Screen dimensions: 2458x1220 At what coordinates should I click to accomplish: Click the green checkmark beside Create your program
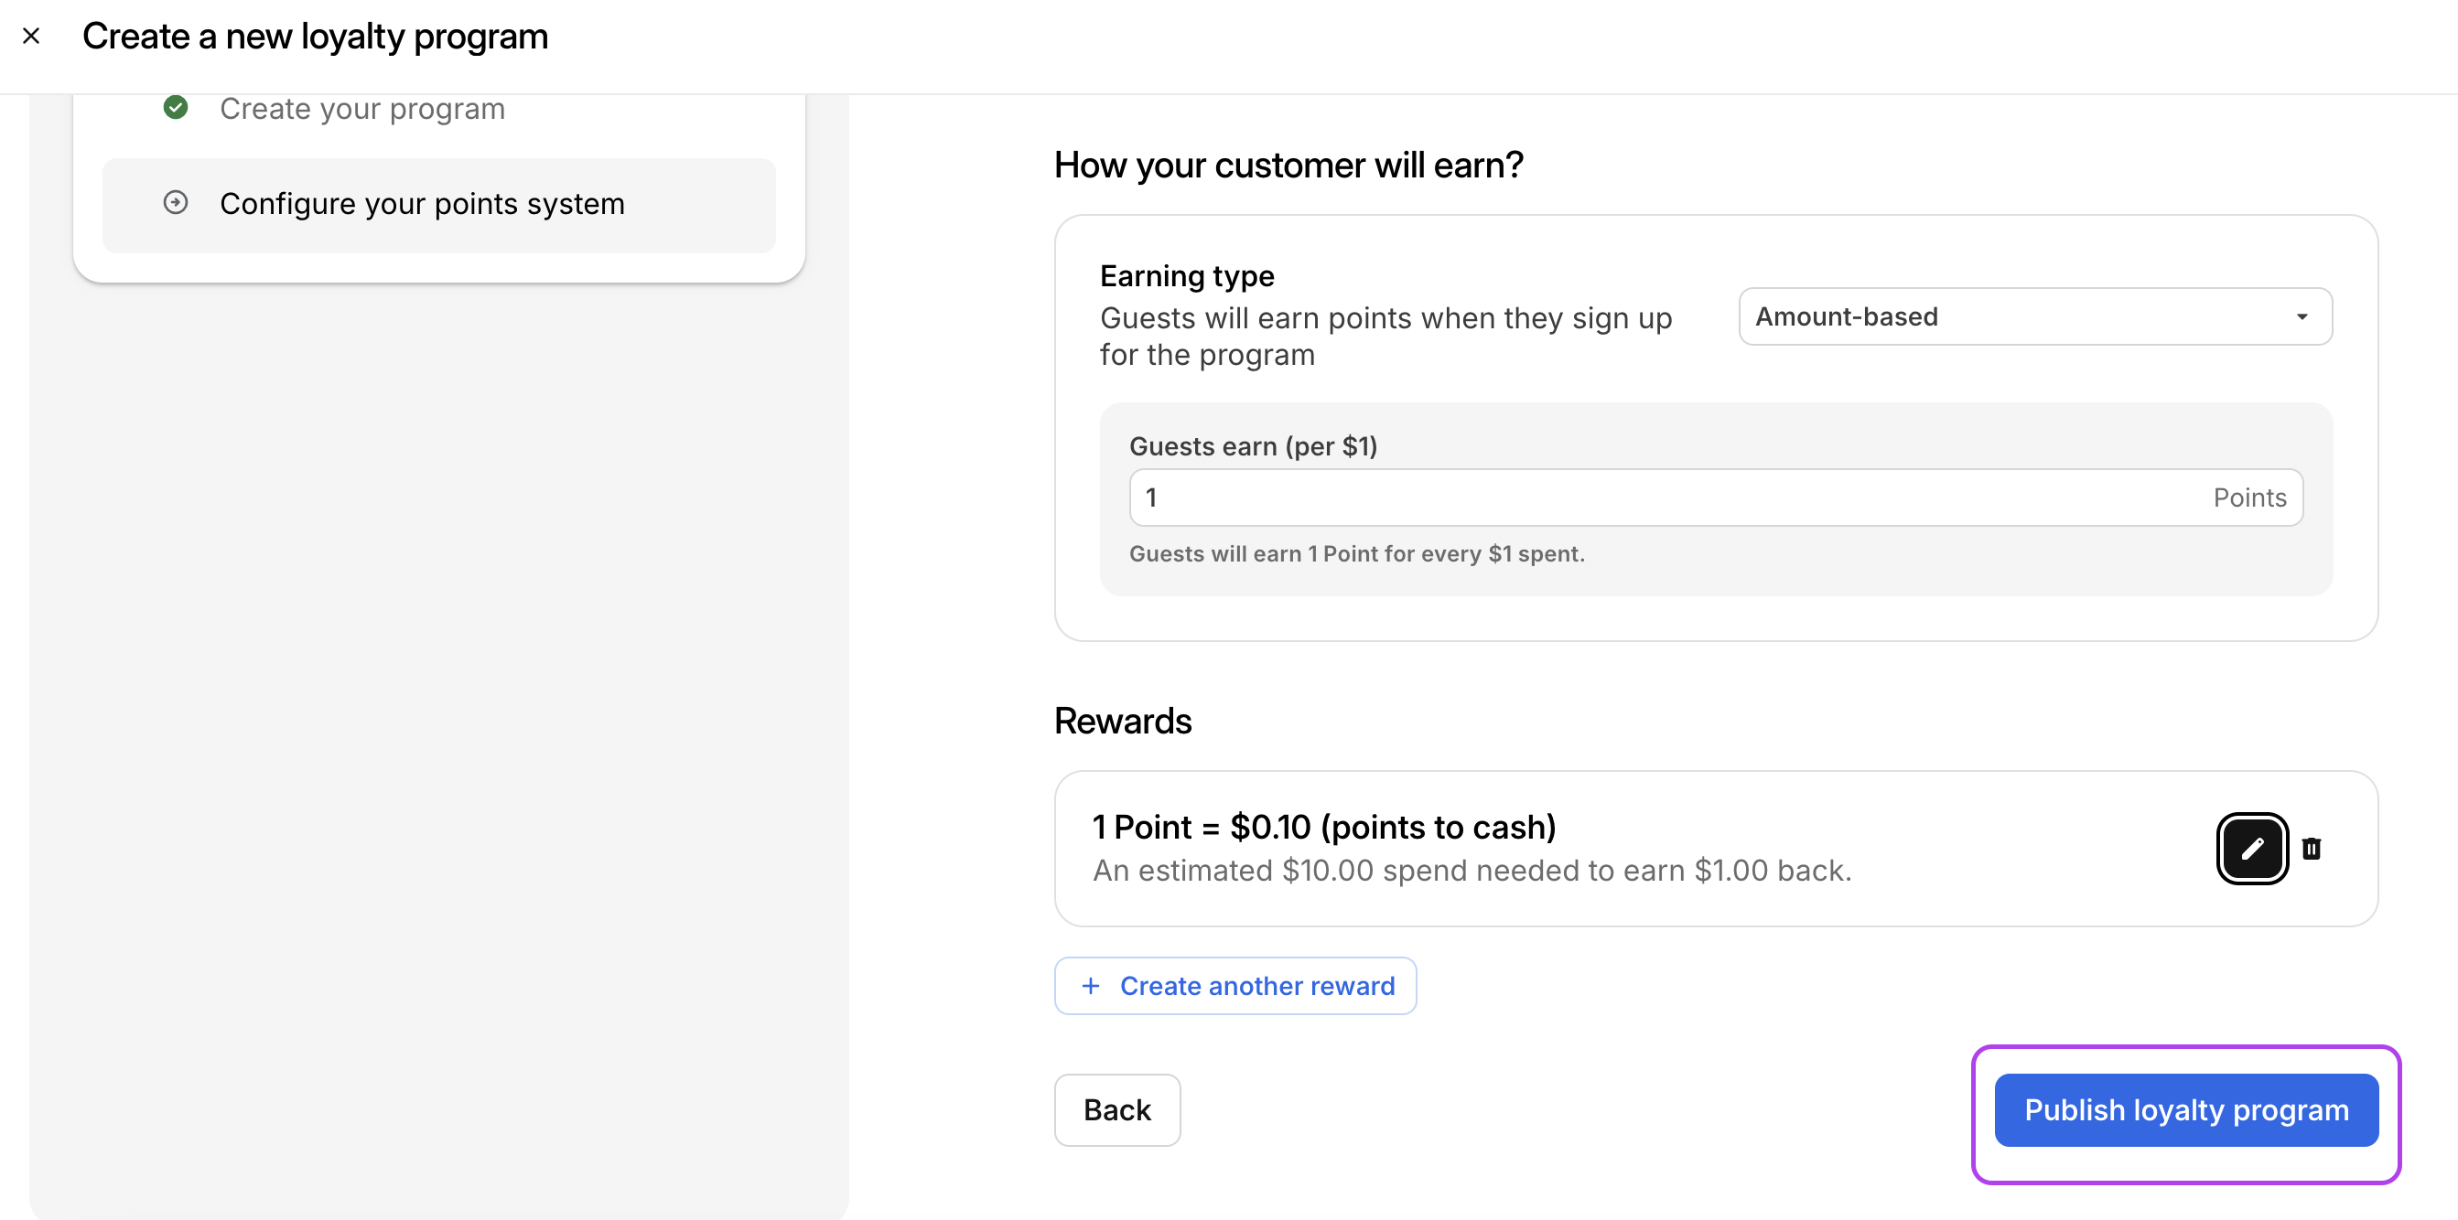coord(176,108)
